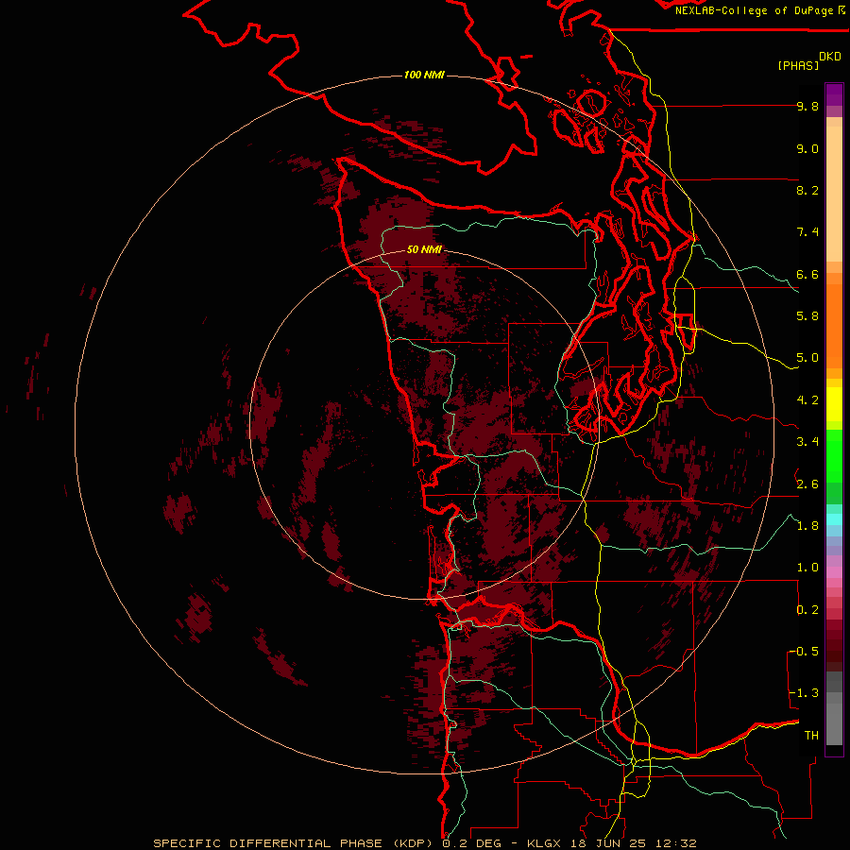Click the 100 NMI range ring label
Viewport: 850px width, 850px height.
424,75
